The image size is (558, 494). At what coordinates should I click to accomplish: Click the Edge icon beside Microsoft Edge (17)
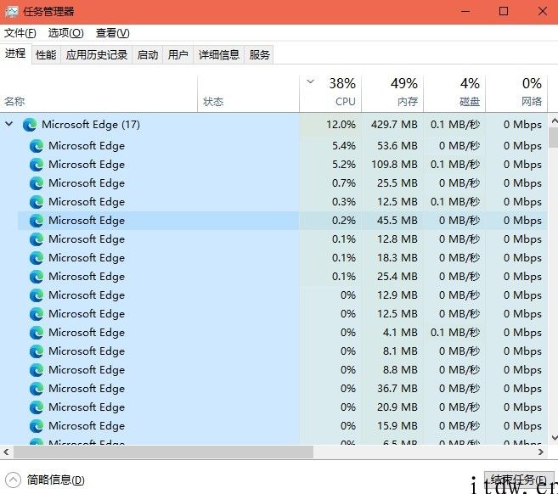click(x=30, y=125)
